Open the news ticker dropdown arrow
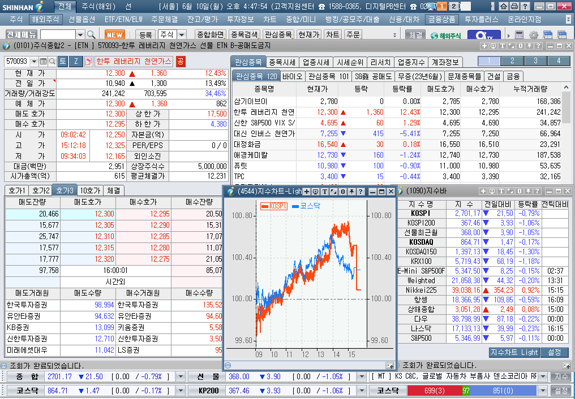Viewport: 575px width, 399px height. (x=543, y=376)
